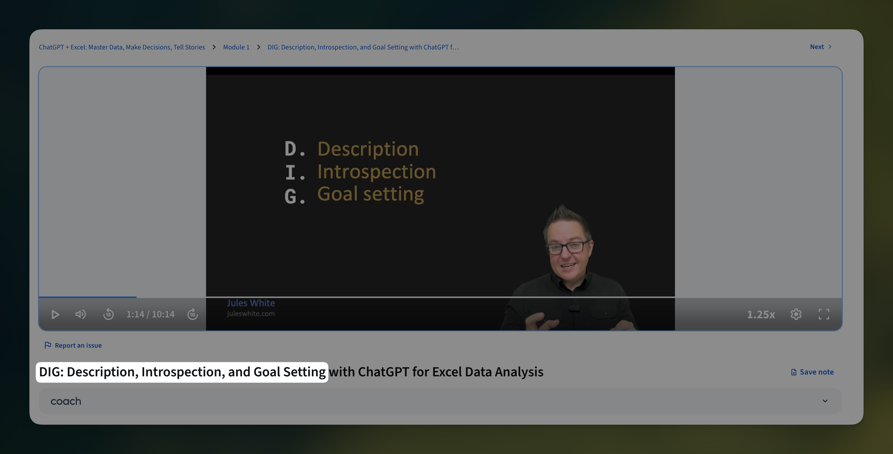This screenshot has height=454, width=893.
Task: Mute the video volume
Action: click(x=81, y=314)
